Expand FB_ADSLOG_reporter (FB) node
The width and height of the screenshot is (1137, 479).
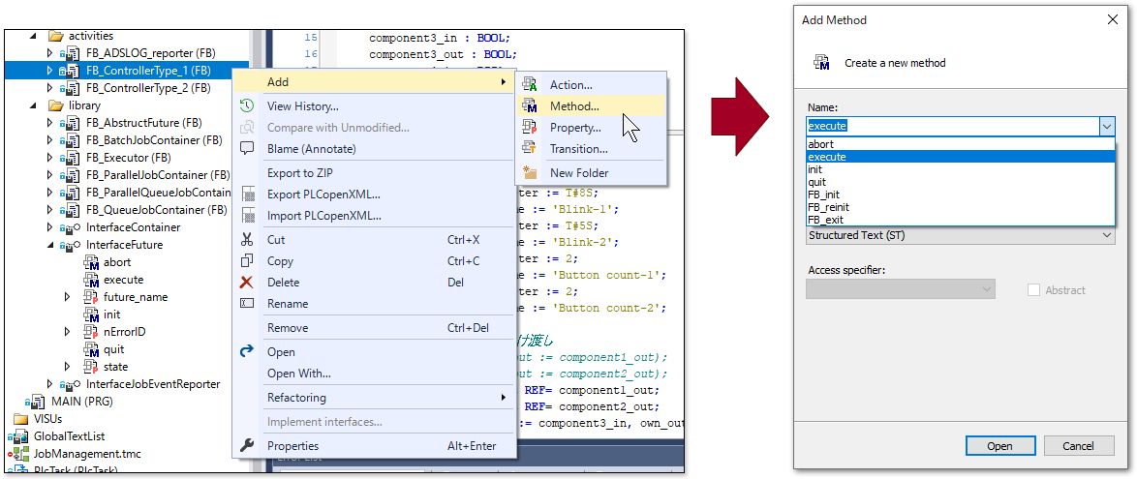[50, 53]
